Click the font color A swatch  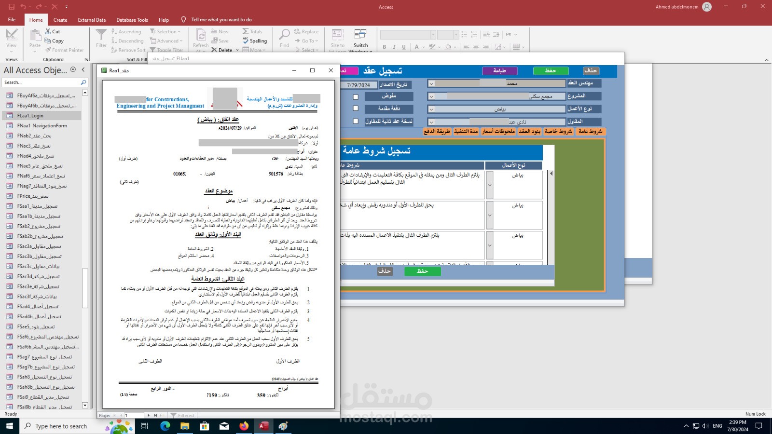[x=417, y=47]
